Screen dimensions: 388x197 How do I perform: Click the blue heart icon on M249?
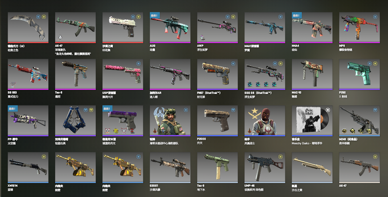375,110
